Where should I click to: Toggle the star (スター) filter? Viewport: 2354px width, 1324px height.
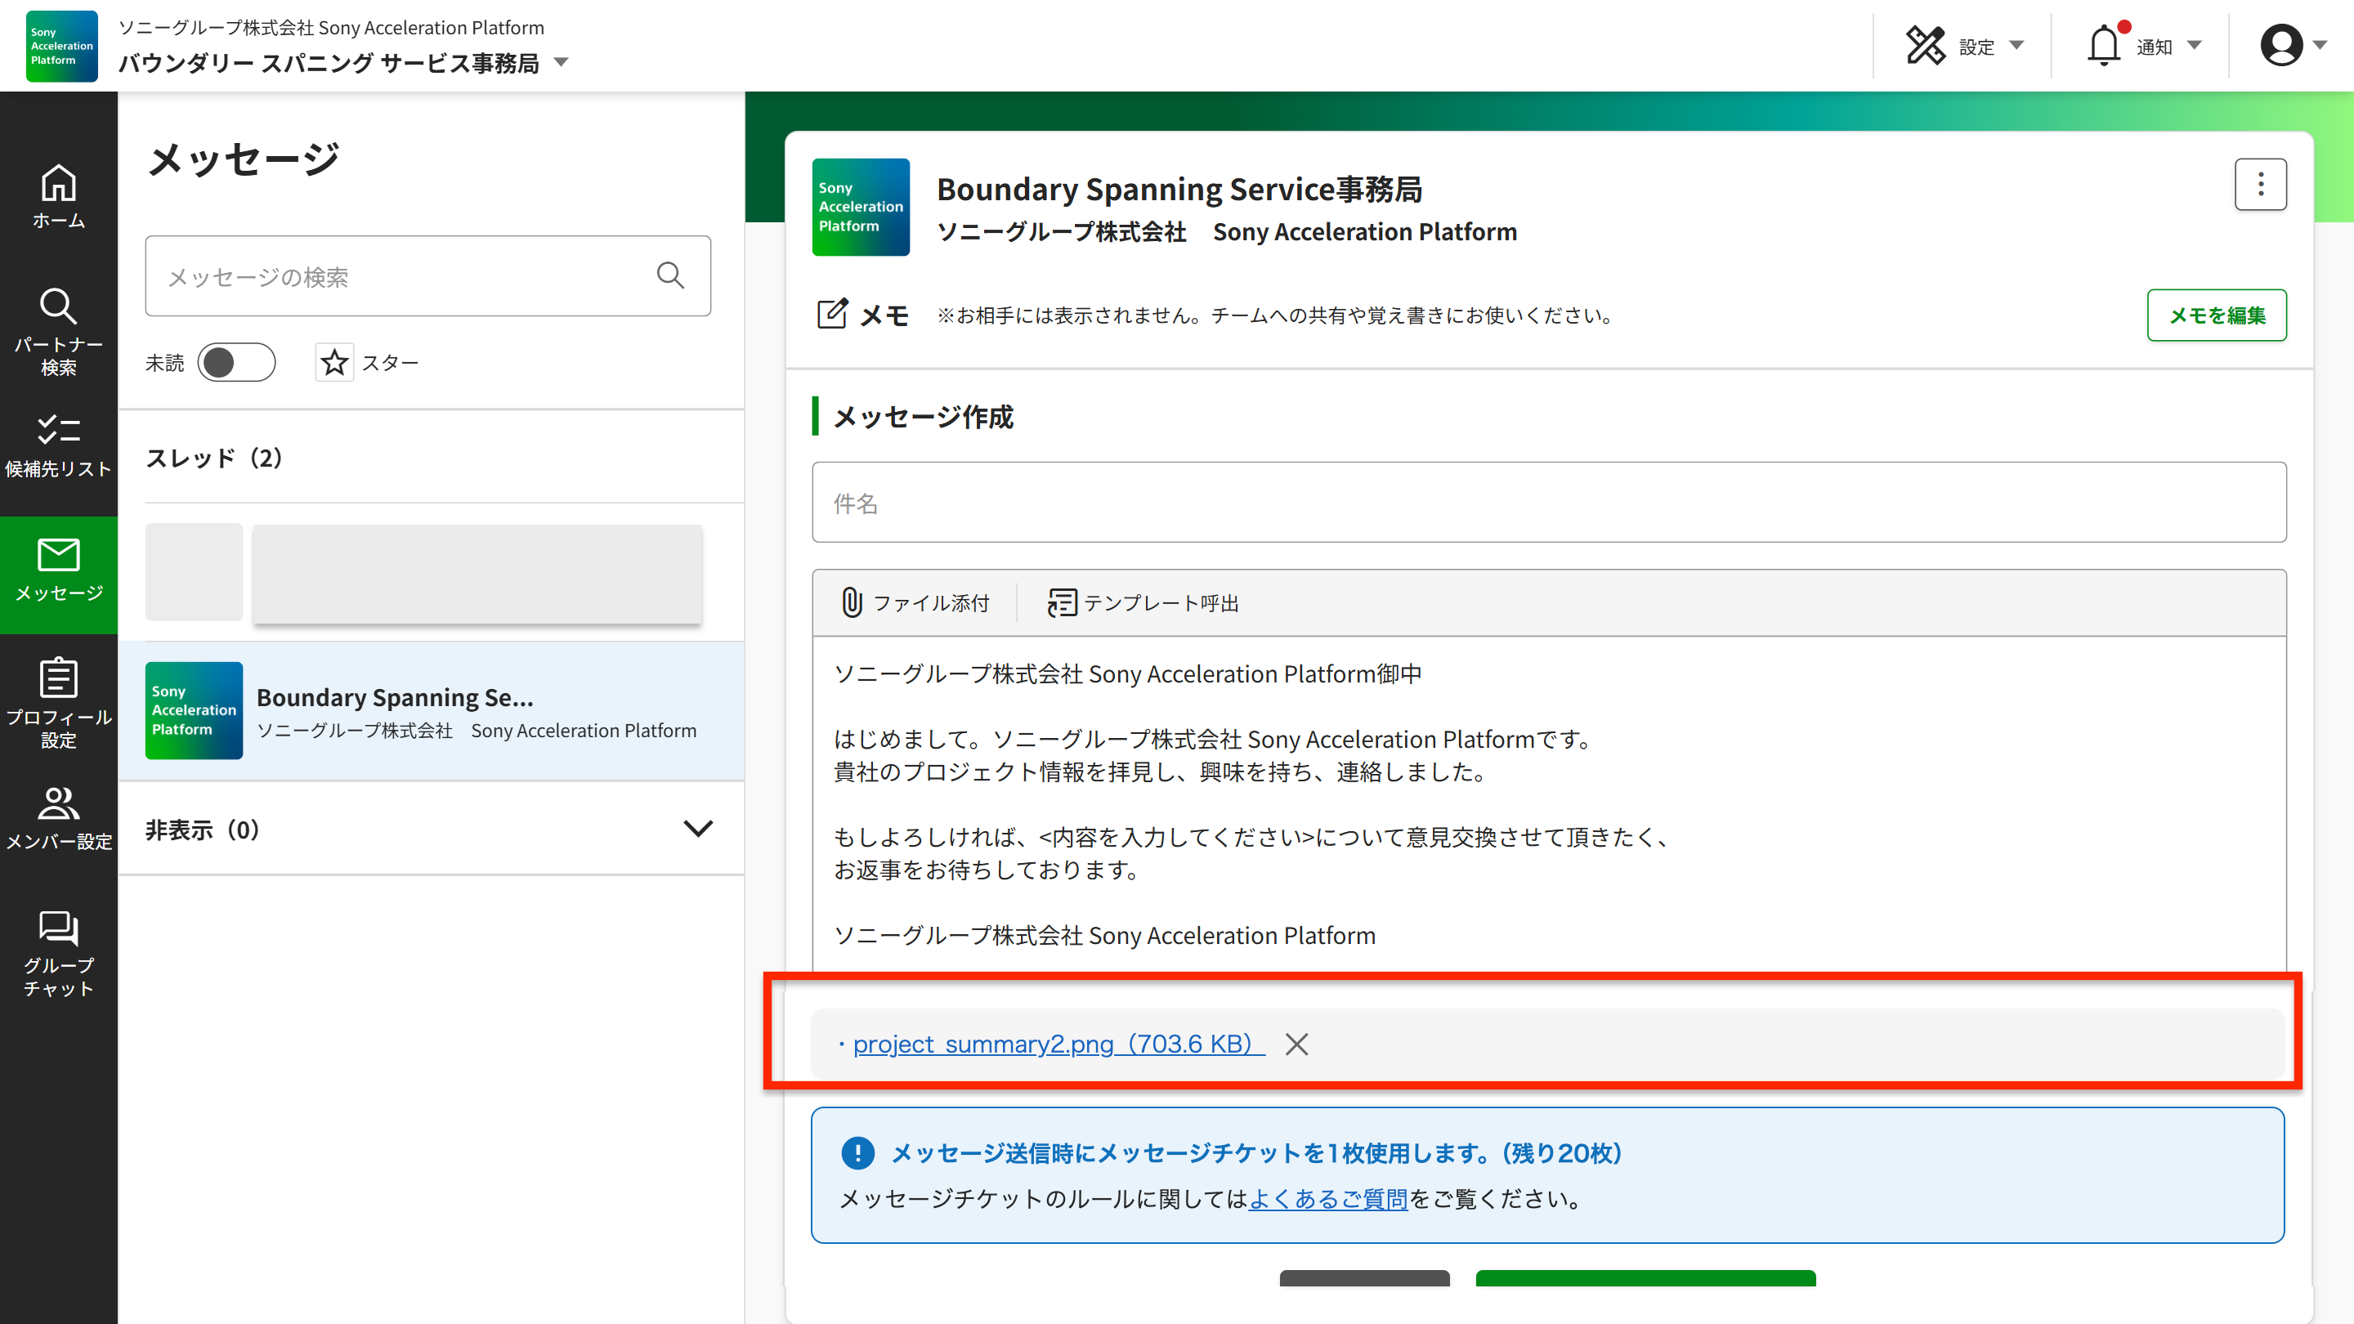pyautogui.click(x=334, y=363)
